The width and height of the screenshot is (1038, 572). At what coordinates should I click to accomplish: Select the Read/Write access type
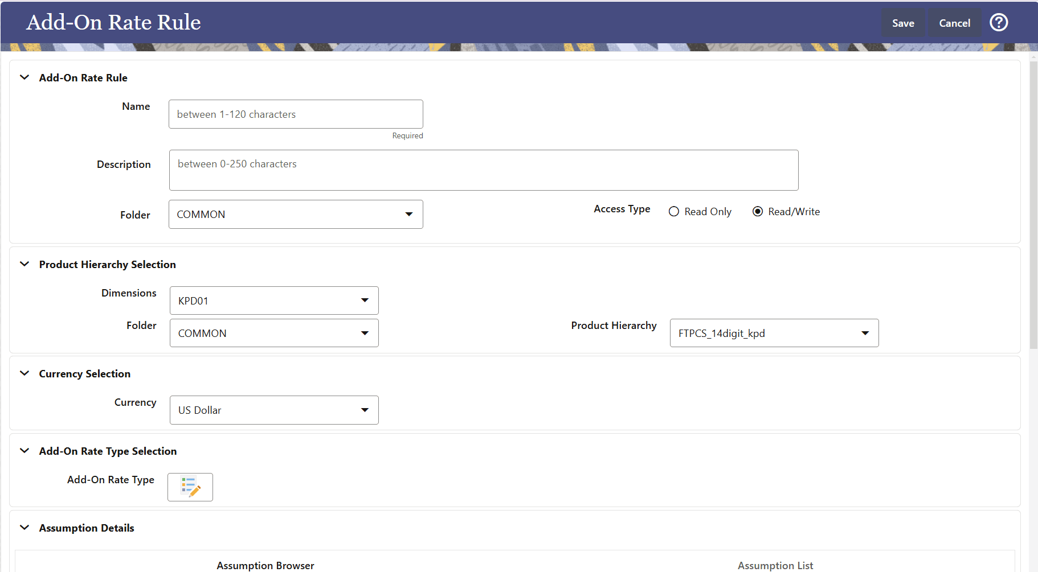(x=758, y=211)
